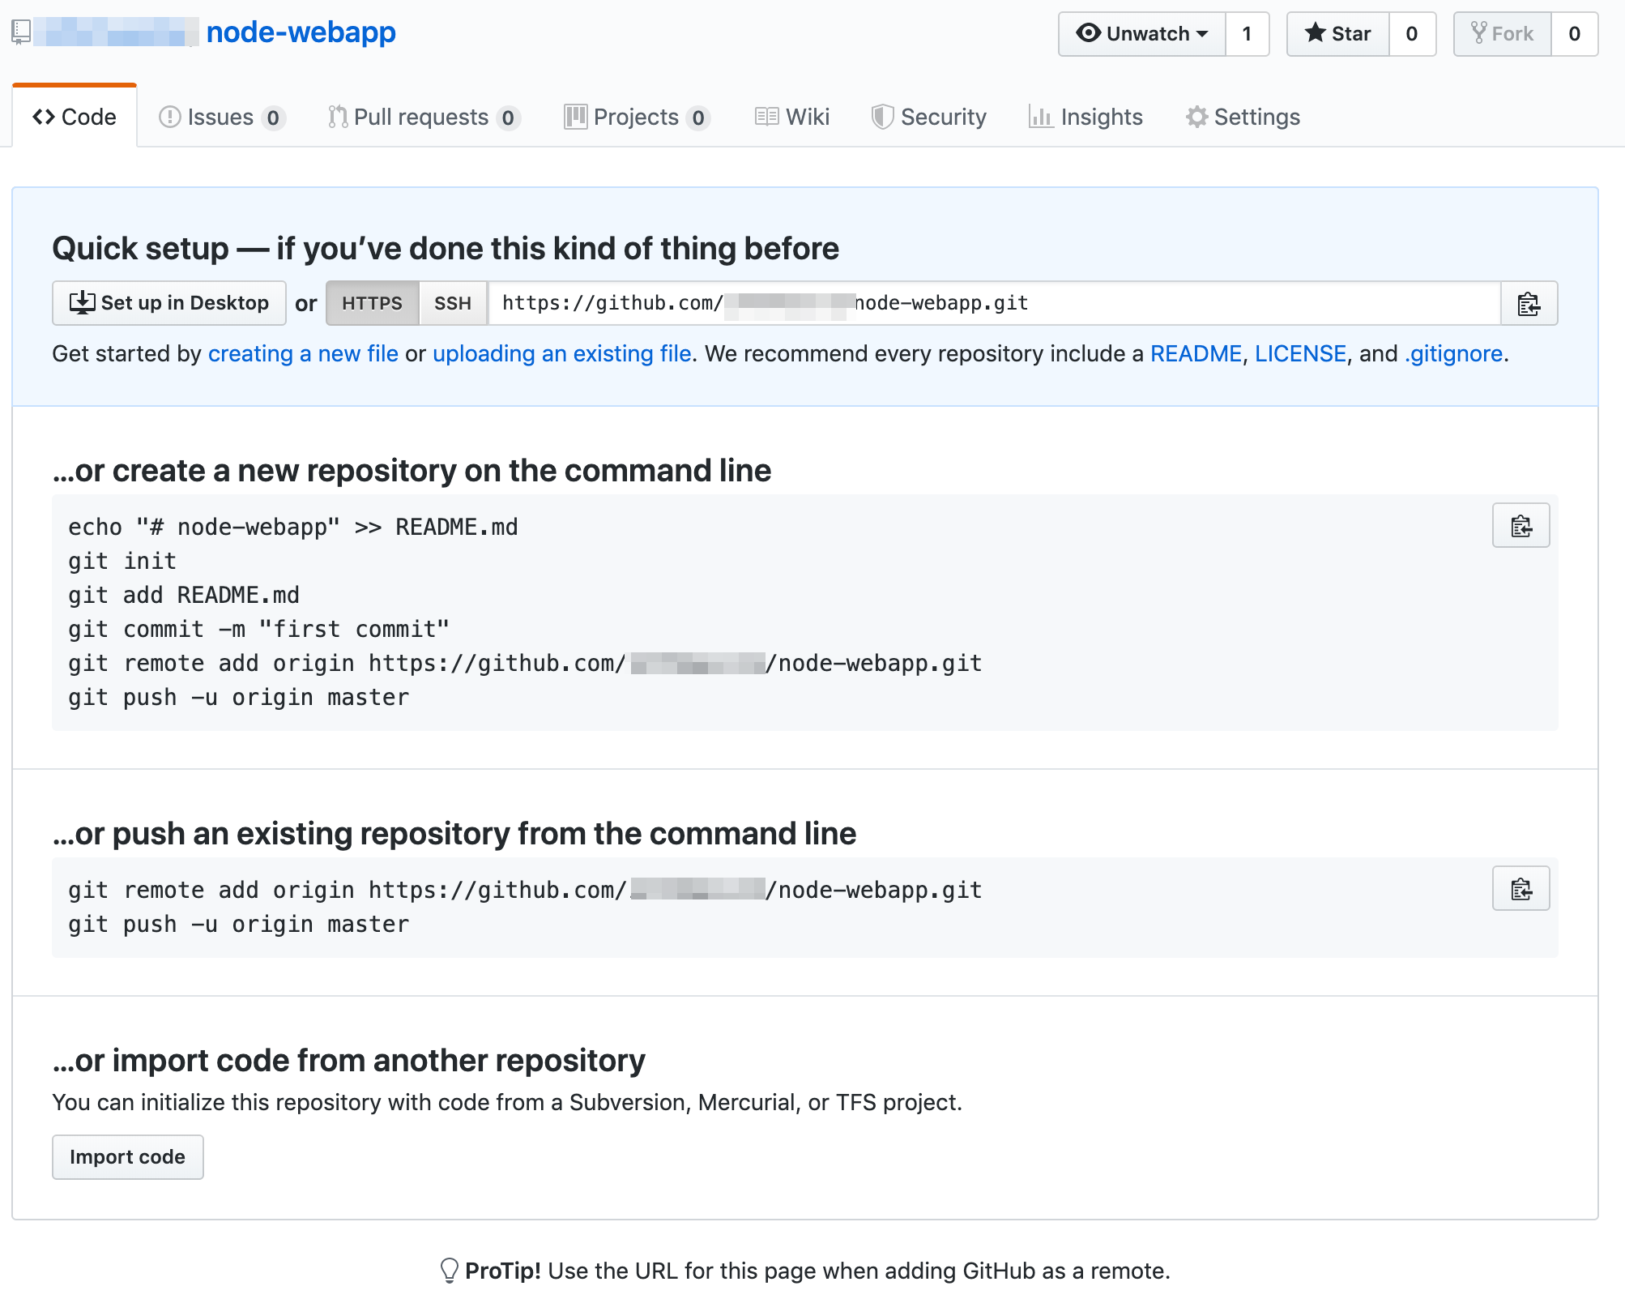
Task: Copy the quick setup repository URL
Action: tap(1528, 303)
